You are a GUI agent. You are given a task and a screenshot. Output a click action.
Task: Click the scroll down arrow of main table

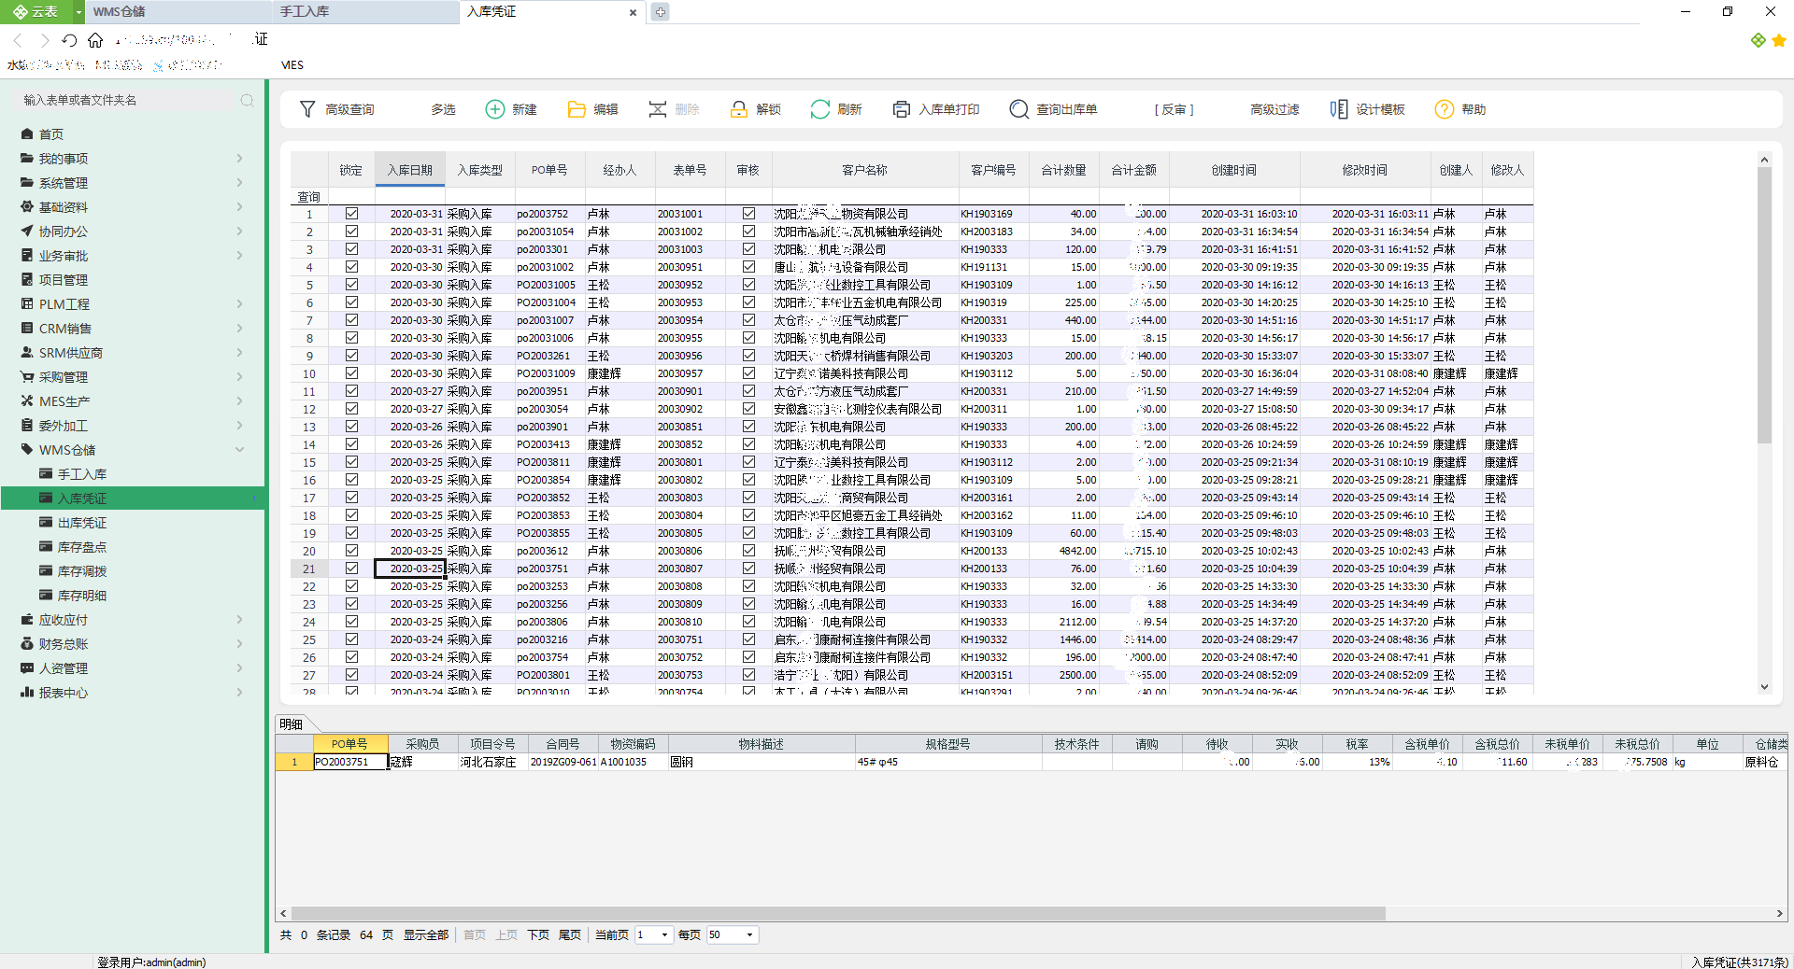[1764, 687]
